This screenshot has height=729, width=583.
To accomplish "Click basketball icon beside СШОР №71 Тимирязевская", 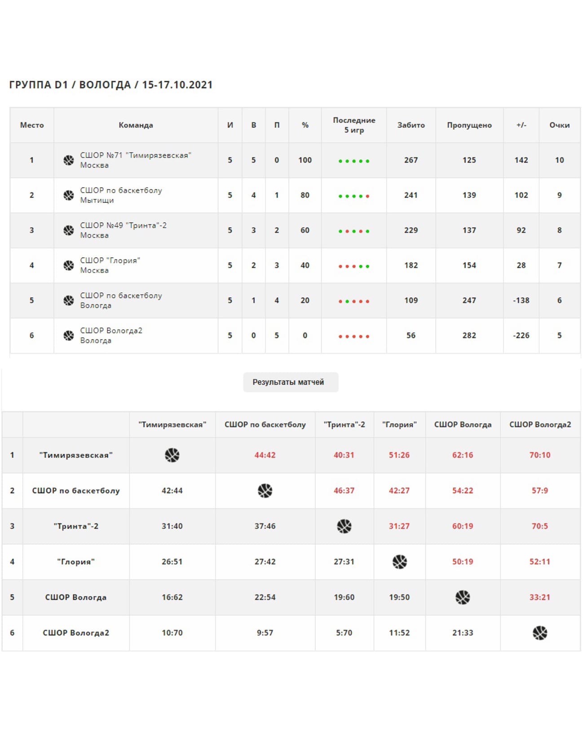I will 69,160.
